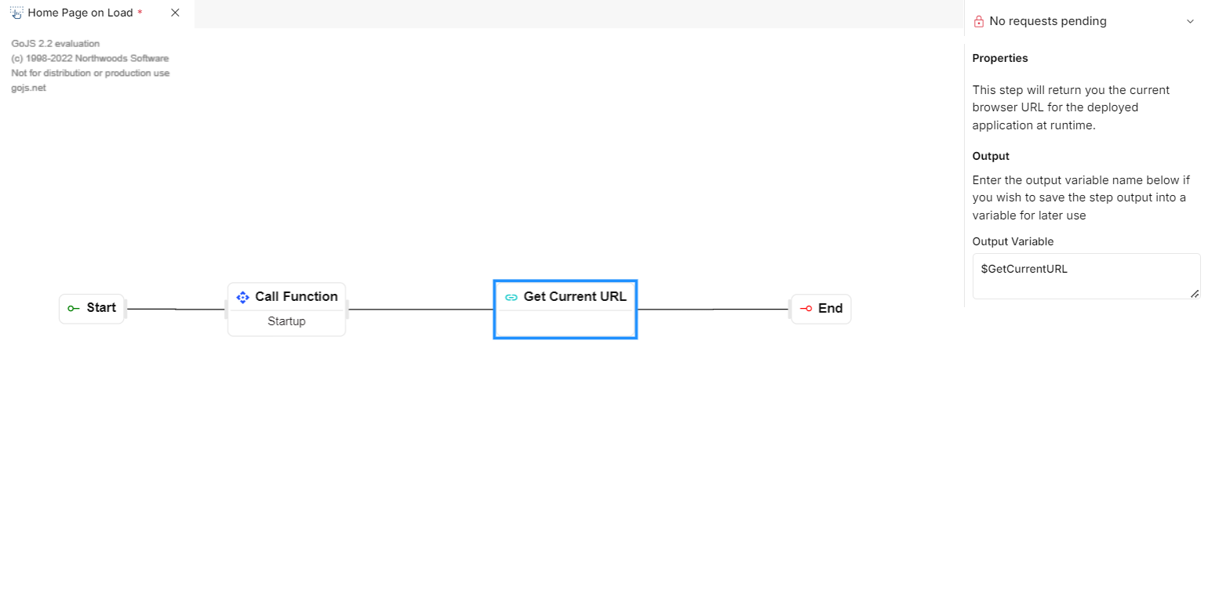Click the gojs.net watermark text
Viewport: 1208px width, 594px height.
click(28, 88)
